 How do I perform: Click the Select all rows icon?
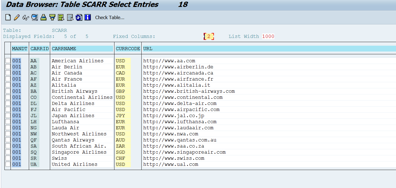point(61,17)
